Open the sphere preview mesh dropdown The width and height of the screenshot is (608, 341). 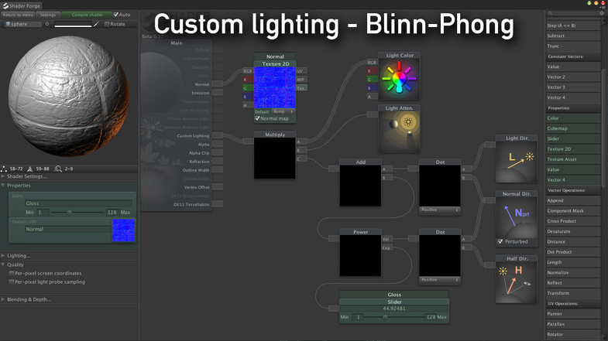coord(22,24)
